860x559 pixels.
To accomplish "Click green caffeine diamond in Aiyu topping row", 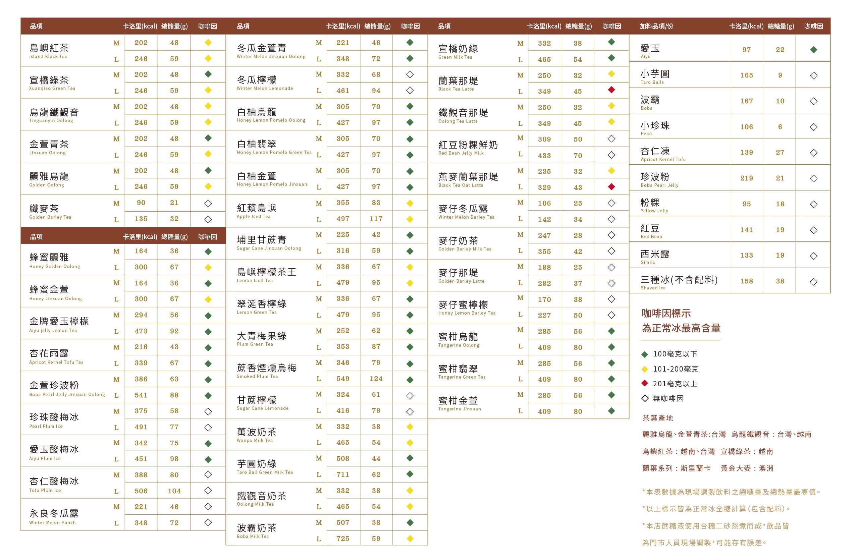I will pos(813,50).
